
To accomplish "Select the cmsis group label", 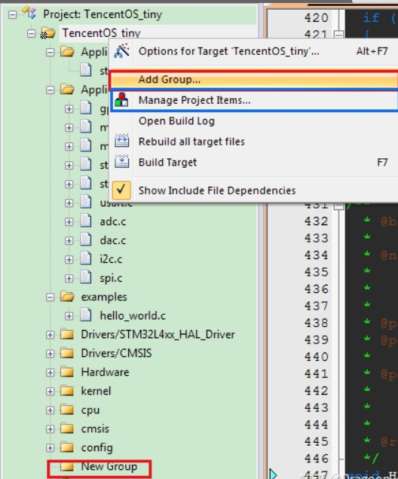I will [x=95, y=429].
